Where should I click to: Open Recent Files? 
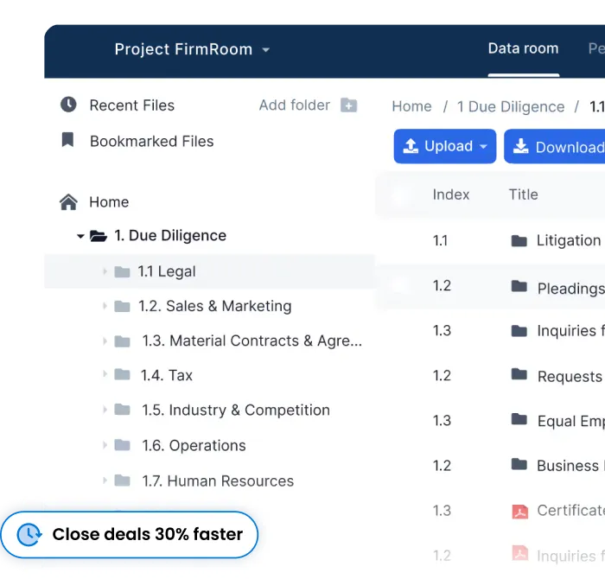(131, 105)
